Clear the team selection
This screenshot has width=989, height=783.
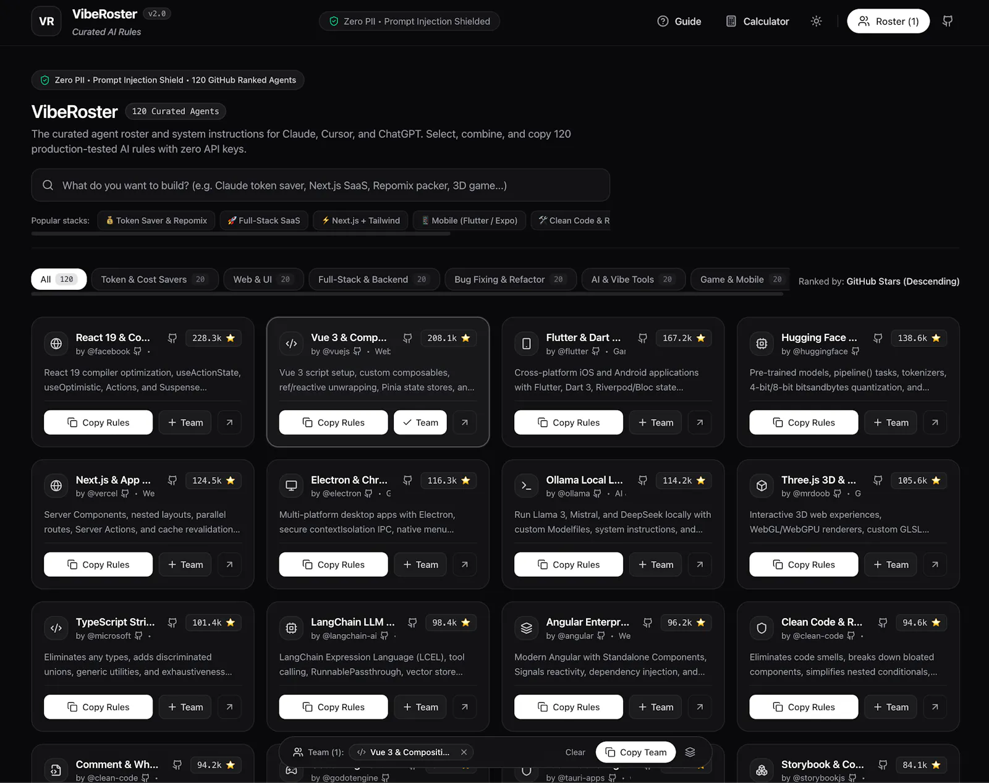click(575, 752)
